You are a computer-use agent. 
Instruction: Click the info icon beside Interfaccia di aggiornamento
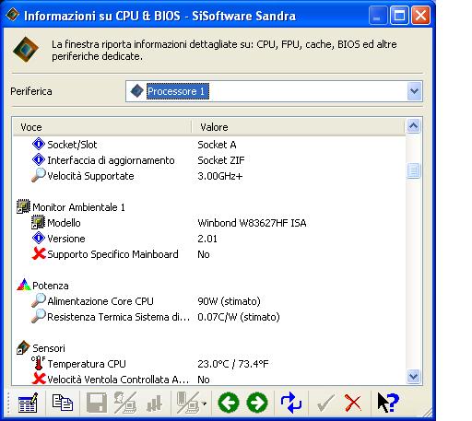[39, 159]
